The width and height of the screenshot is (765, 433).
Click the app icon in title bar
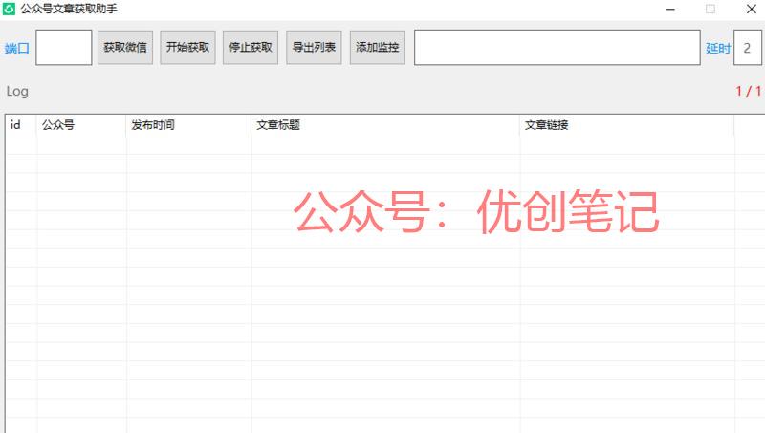point(9,9)
